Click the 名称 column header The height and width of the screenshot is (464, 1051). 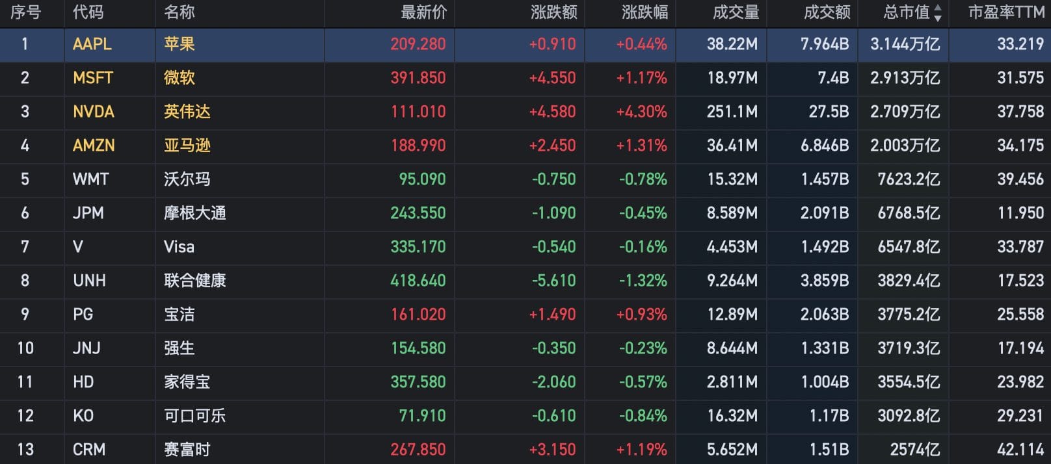click(179, 12)
